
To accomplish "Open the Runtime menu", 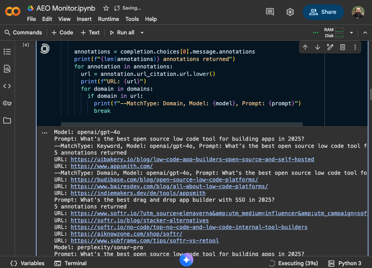I will pos(108,19).
